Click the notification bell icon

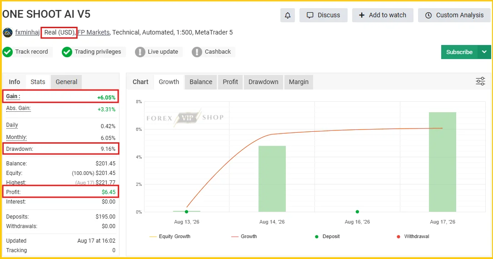click(287, 15)
